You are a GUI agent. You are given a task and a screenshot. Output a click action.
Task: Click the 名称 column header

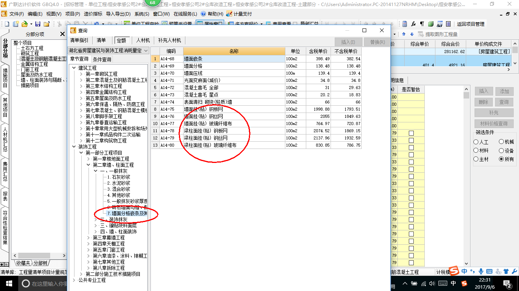click(x=234, y=51)
